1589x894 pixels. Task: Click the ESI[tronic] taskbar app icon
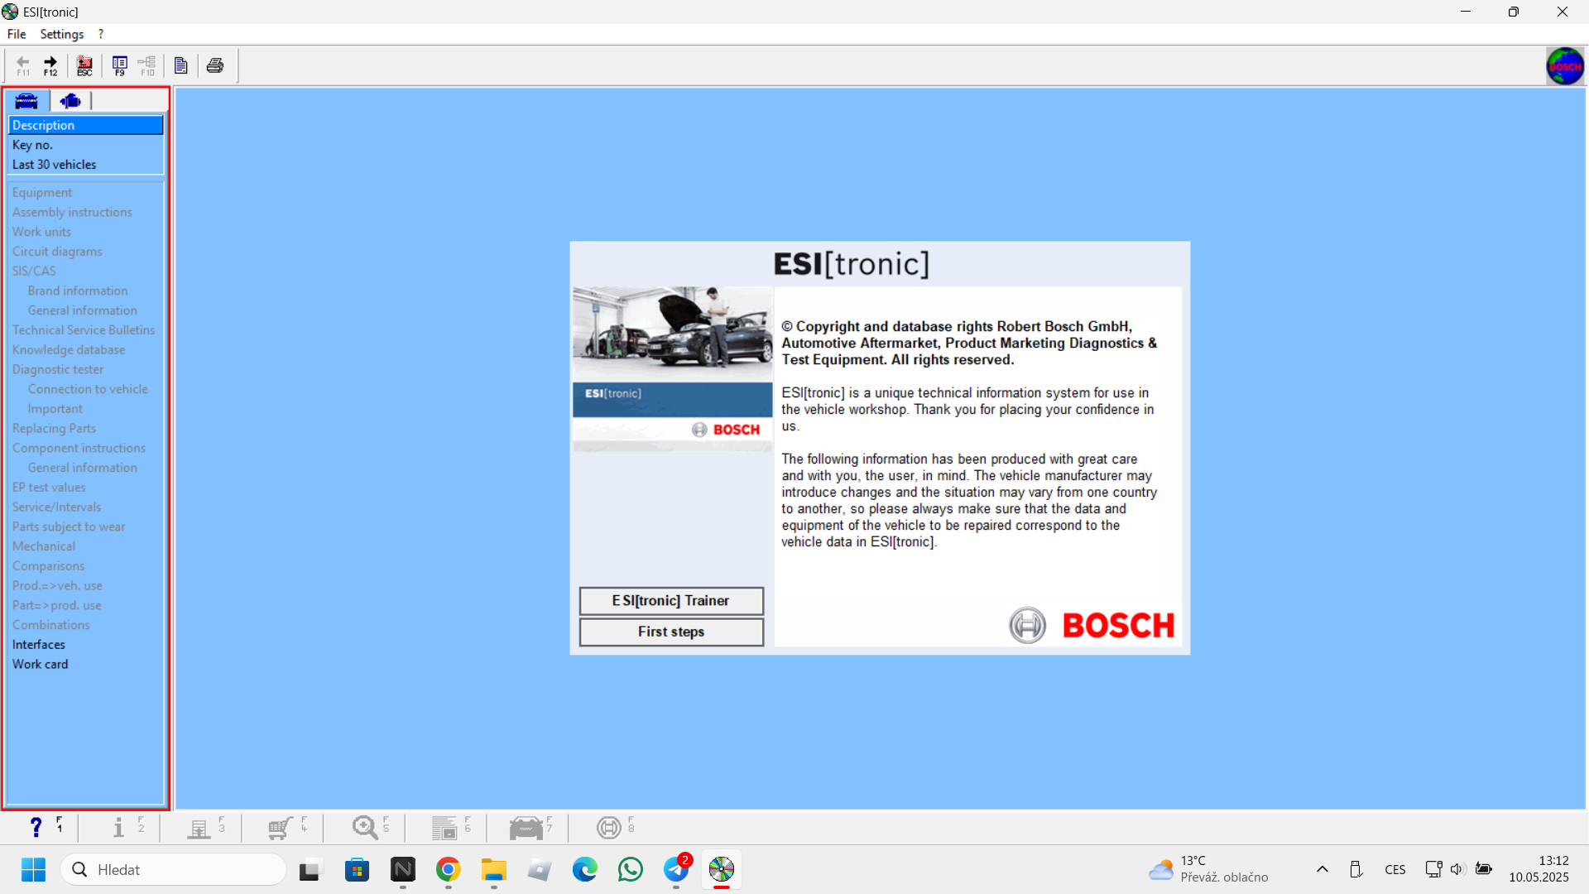coord(722,870)
